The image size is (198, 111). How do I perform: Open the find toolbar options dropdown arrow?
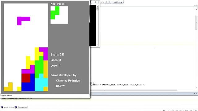pos(124,2)
